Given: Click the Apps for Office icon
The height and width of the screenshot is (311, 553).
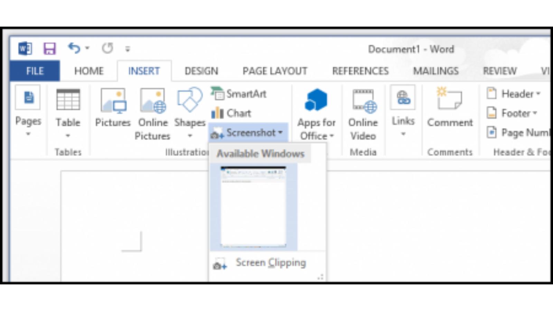Looking at the screenshot, I should point(316,100).
